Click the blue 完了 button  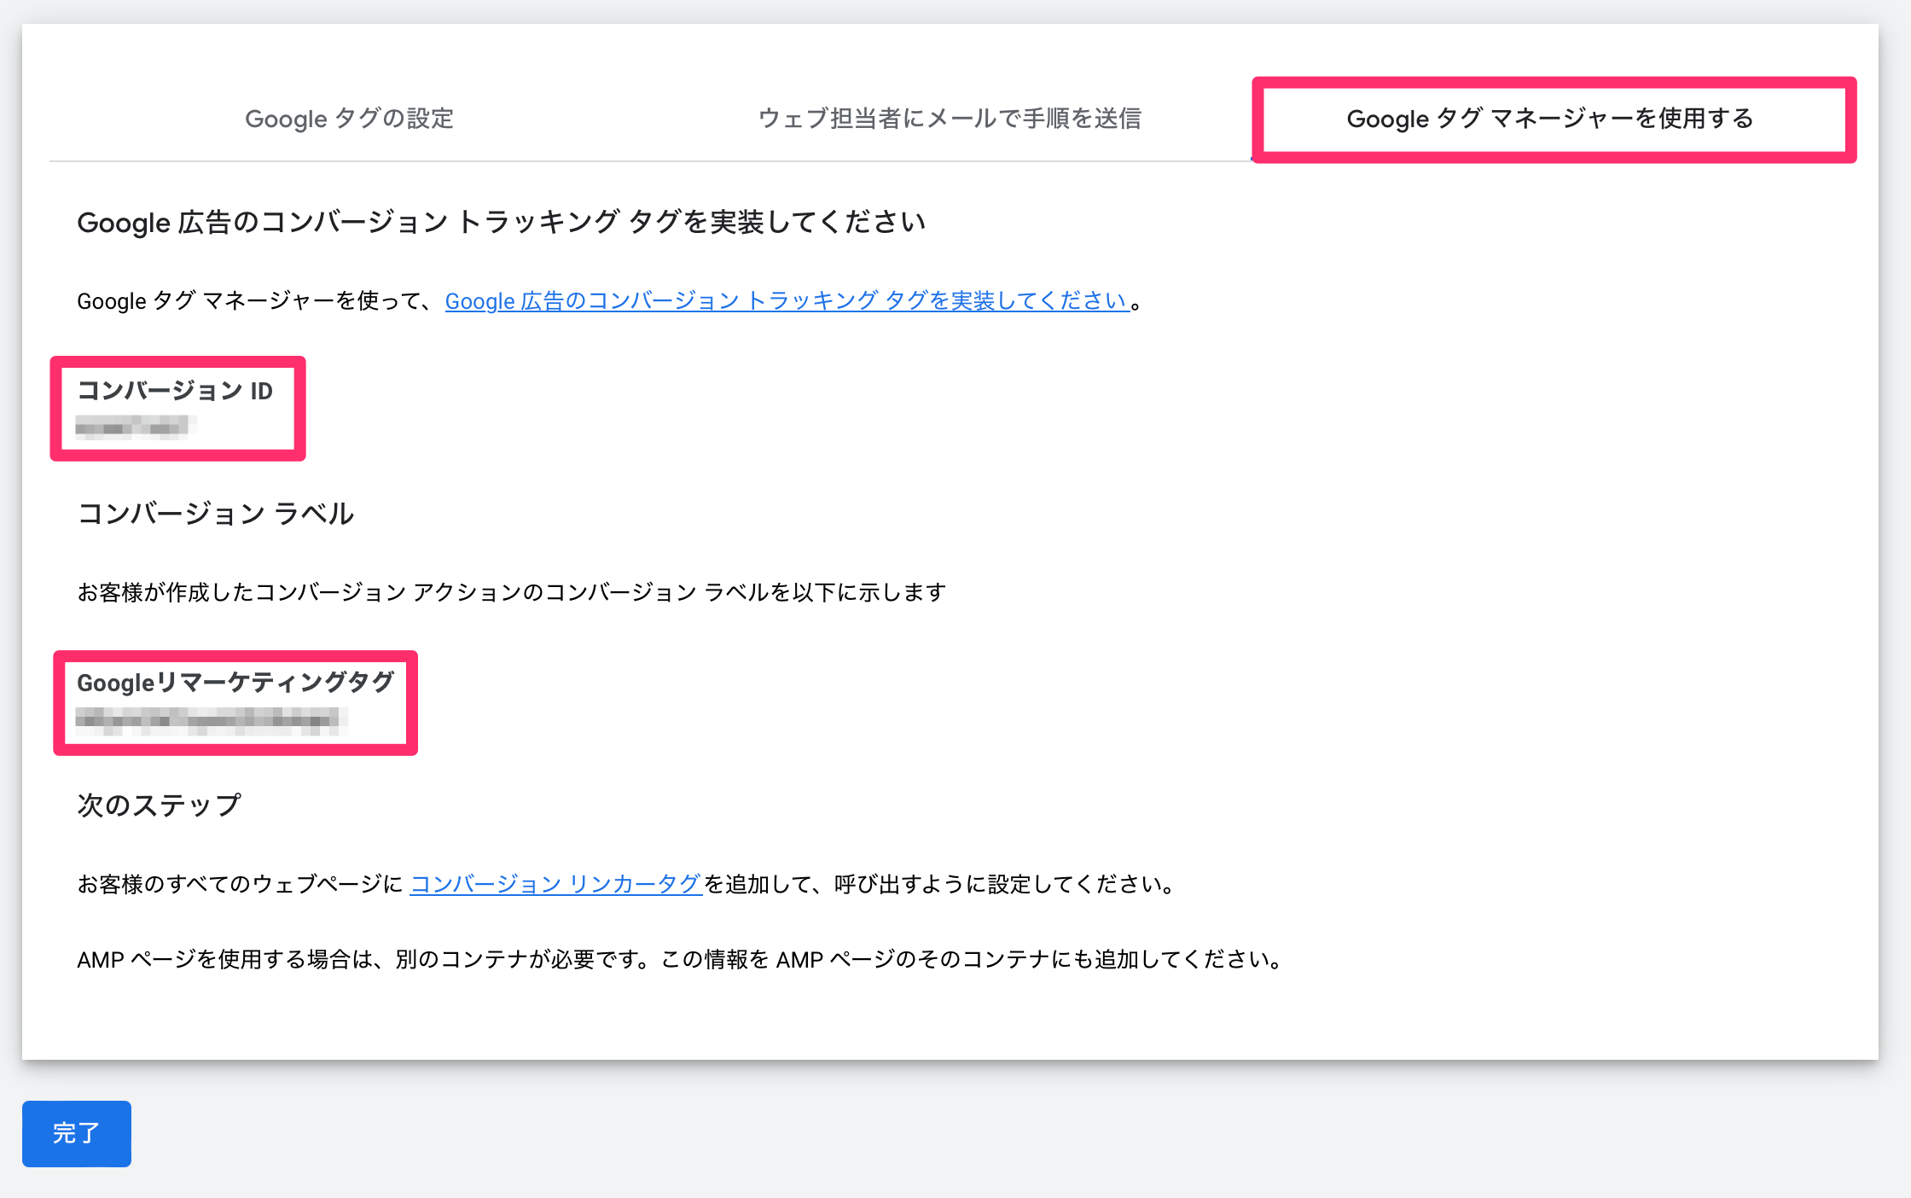[x=77, y=1133]
